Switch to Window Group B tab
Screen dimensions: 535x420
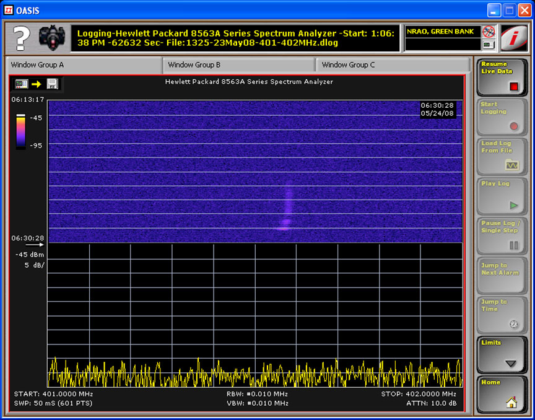[x=239, y=65]
